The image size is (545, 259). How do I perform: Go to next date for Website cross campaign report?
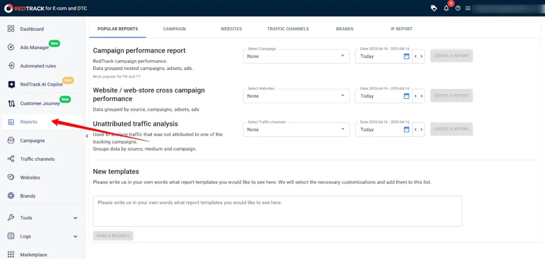(422, 96)
